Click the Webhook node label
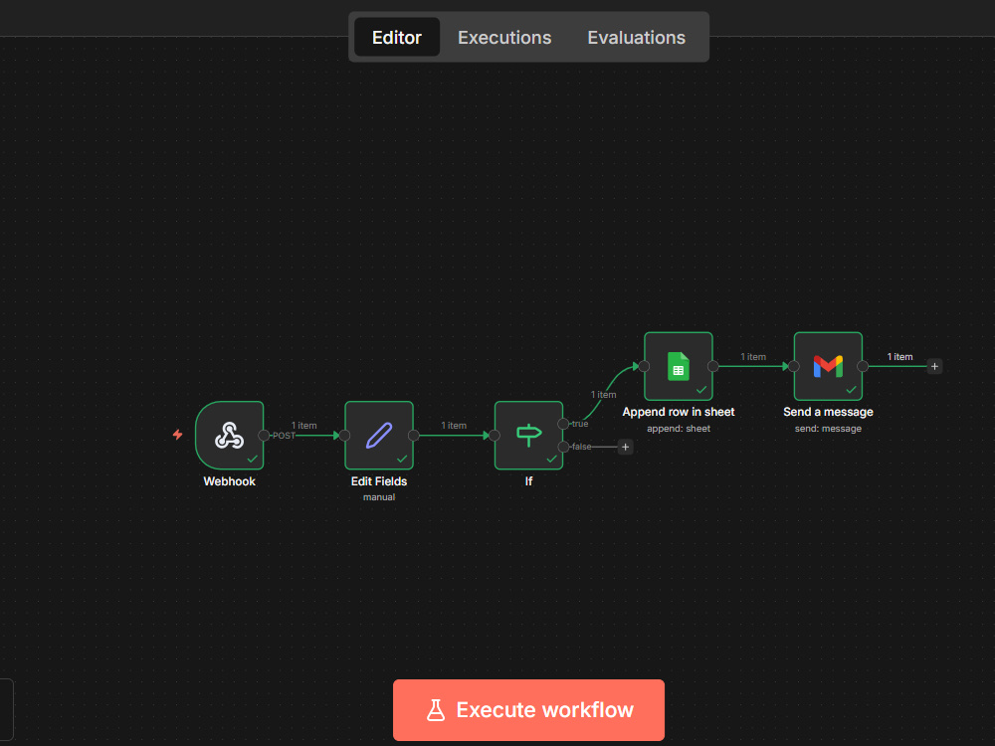The image size is (995, 746). 229,481
